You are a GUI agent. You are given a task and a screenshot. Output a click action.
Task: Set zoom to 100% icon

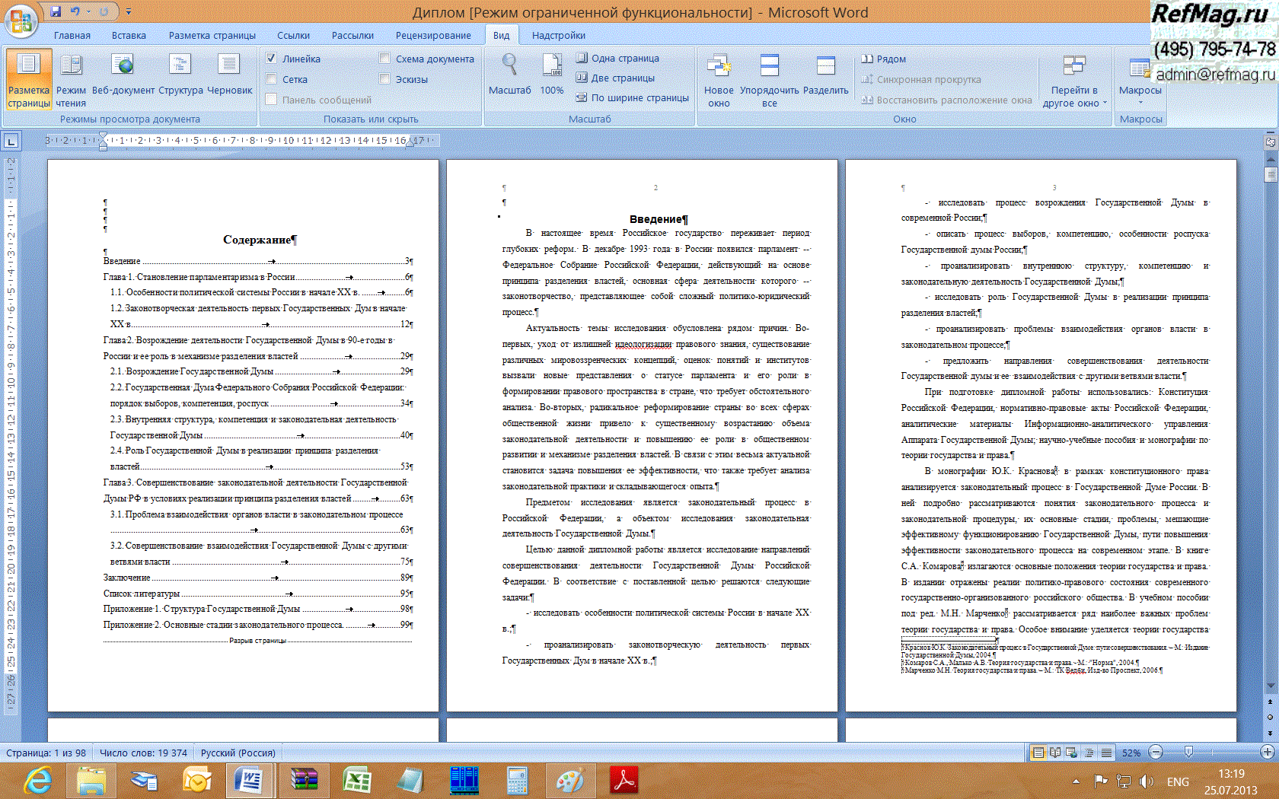(x=552, y=75)
